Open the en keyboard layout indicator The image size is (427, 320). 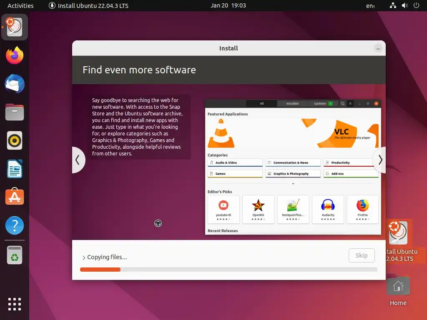click(x=370, y=6)
